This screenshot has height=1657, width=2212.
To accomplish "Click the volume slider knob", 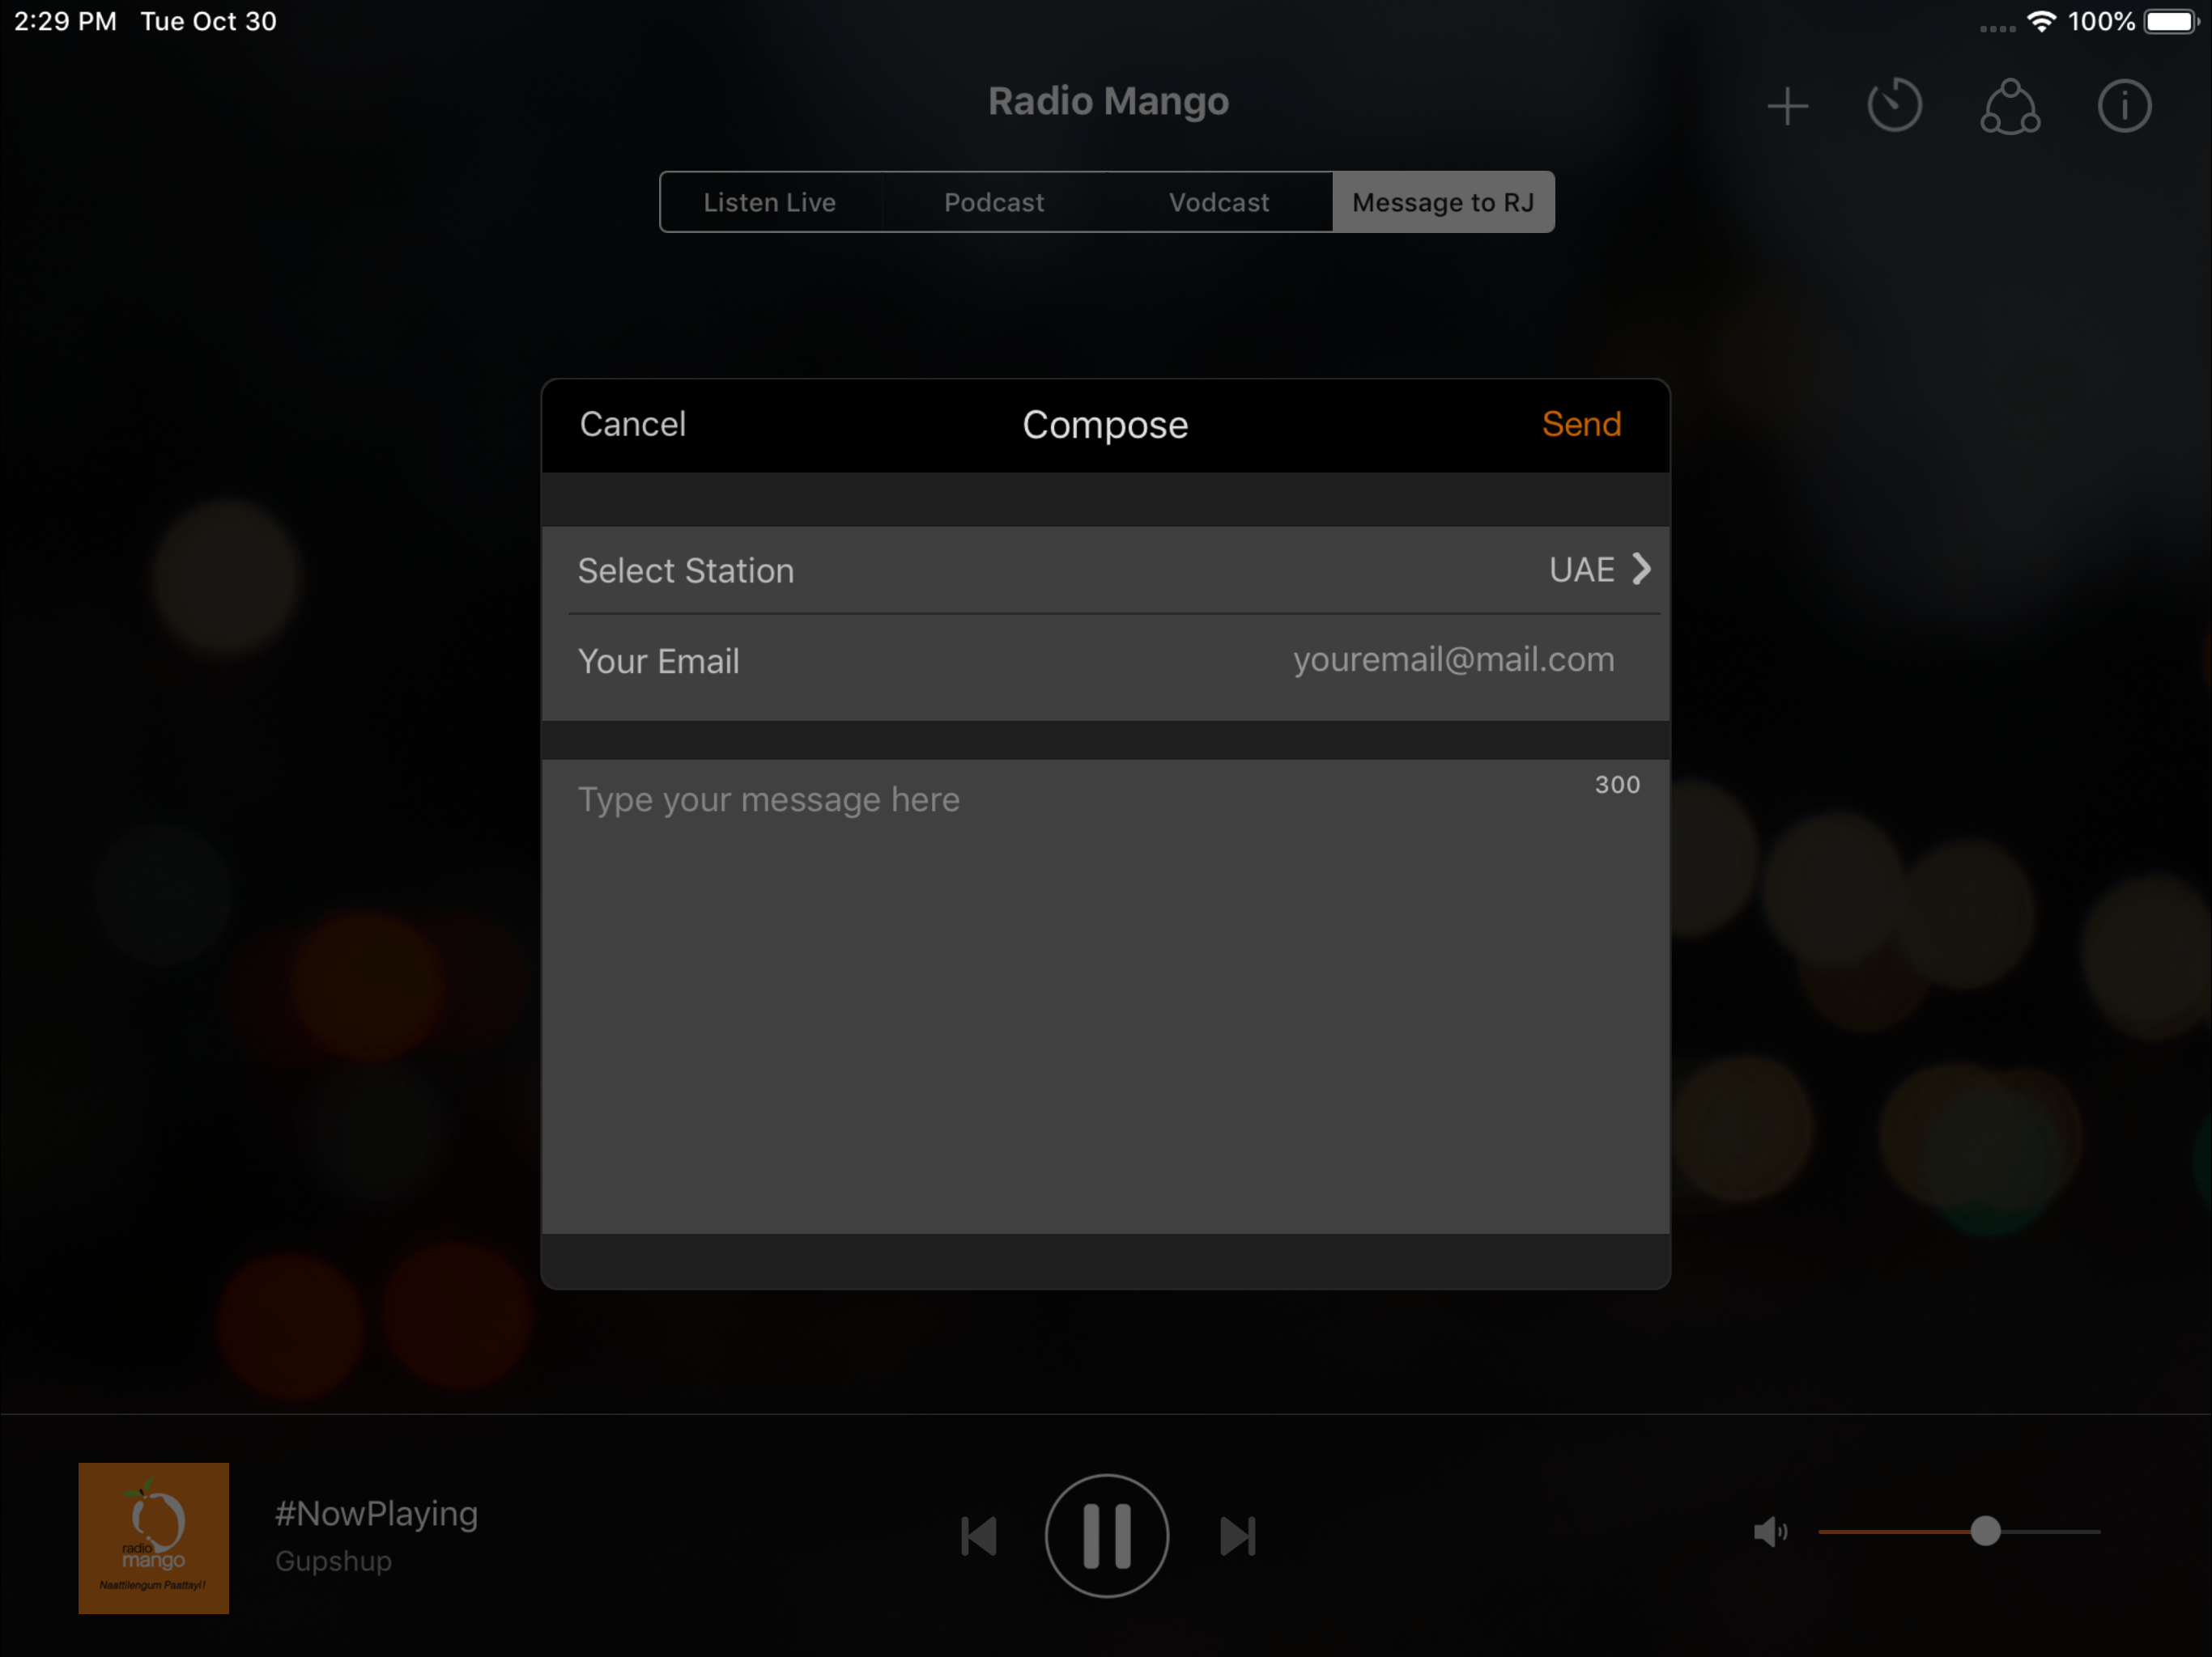I will click(1985, 1531).
